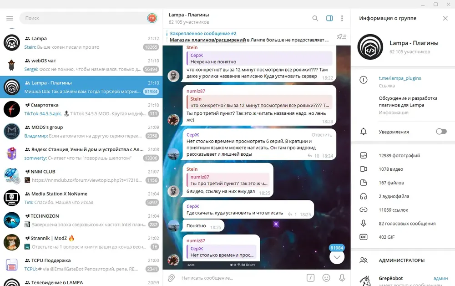The image size is (455, 286).
Task: Toggle the right info panel icon
Action: pyautogui.click(x=329, y=18)
